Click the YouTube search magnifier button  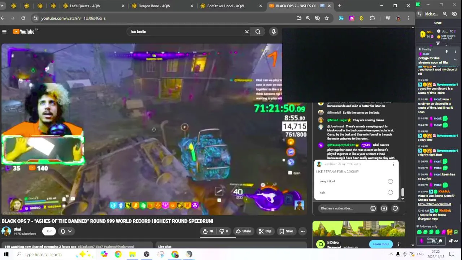coord(258,32)
